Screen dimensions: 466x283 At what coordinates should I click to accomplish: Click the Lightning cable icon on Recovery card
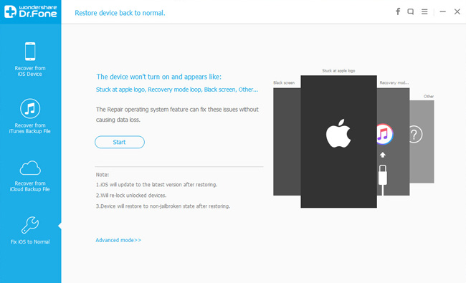pyautogui.click(x=383, y=180)
